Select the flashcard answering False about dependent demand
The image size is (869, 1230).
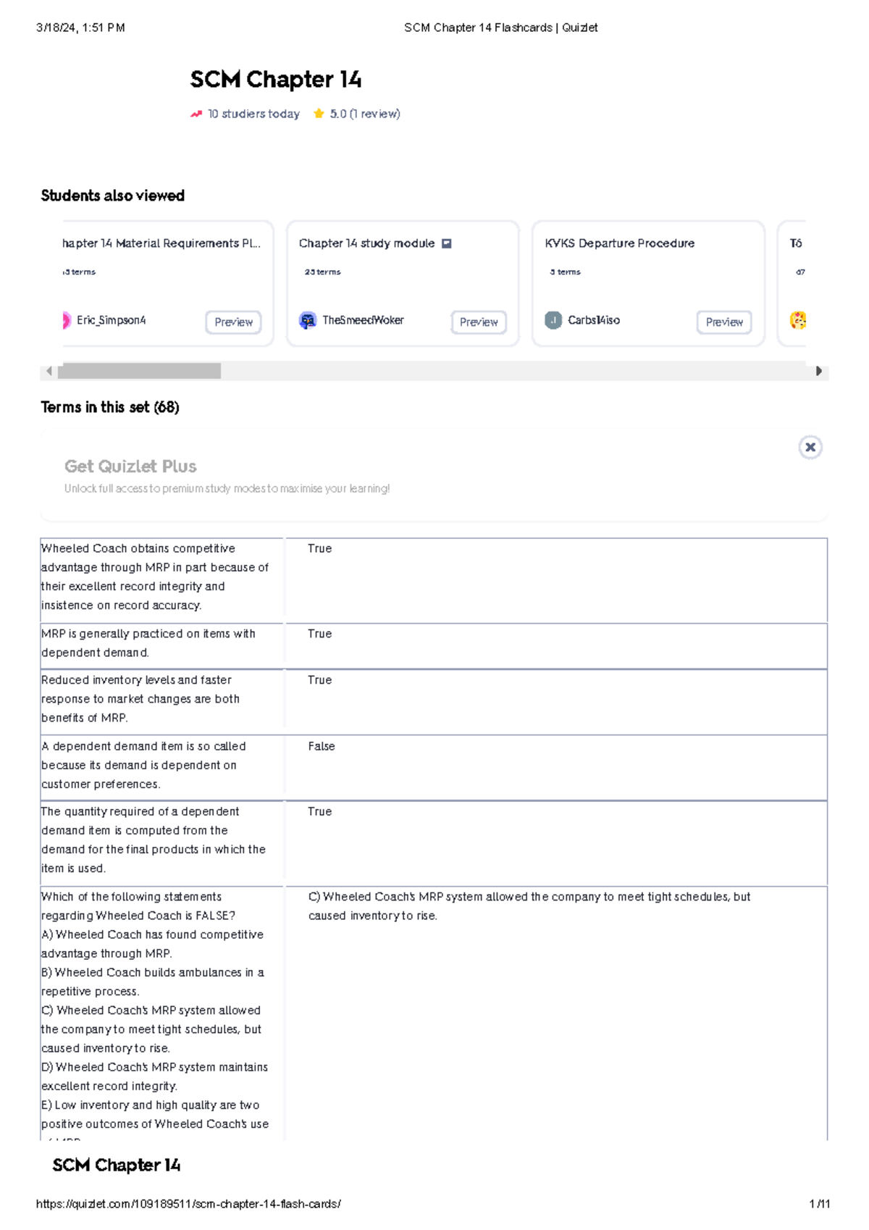pos(434,767)
